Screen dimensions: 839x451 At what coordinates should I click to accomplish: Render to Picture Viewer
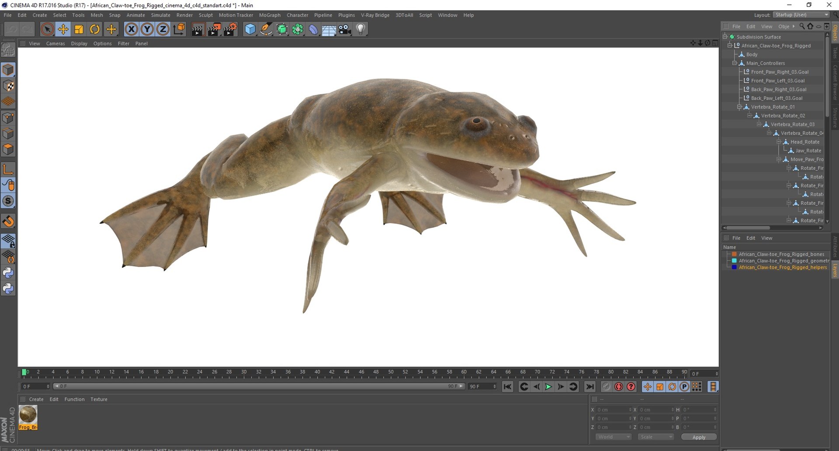point(214,29)
